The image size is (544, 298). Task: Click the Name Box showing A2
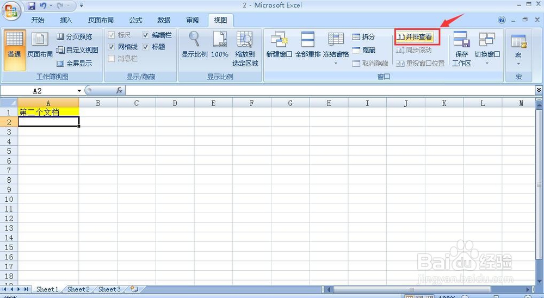[38, 91]
